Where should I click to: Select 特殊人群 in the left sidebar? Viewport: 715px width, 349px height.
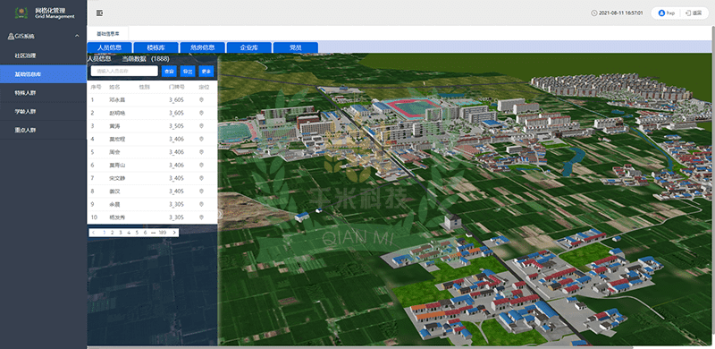pos(43,93)
